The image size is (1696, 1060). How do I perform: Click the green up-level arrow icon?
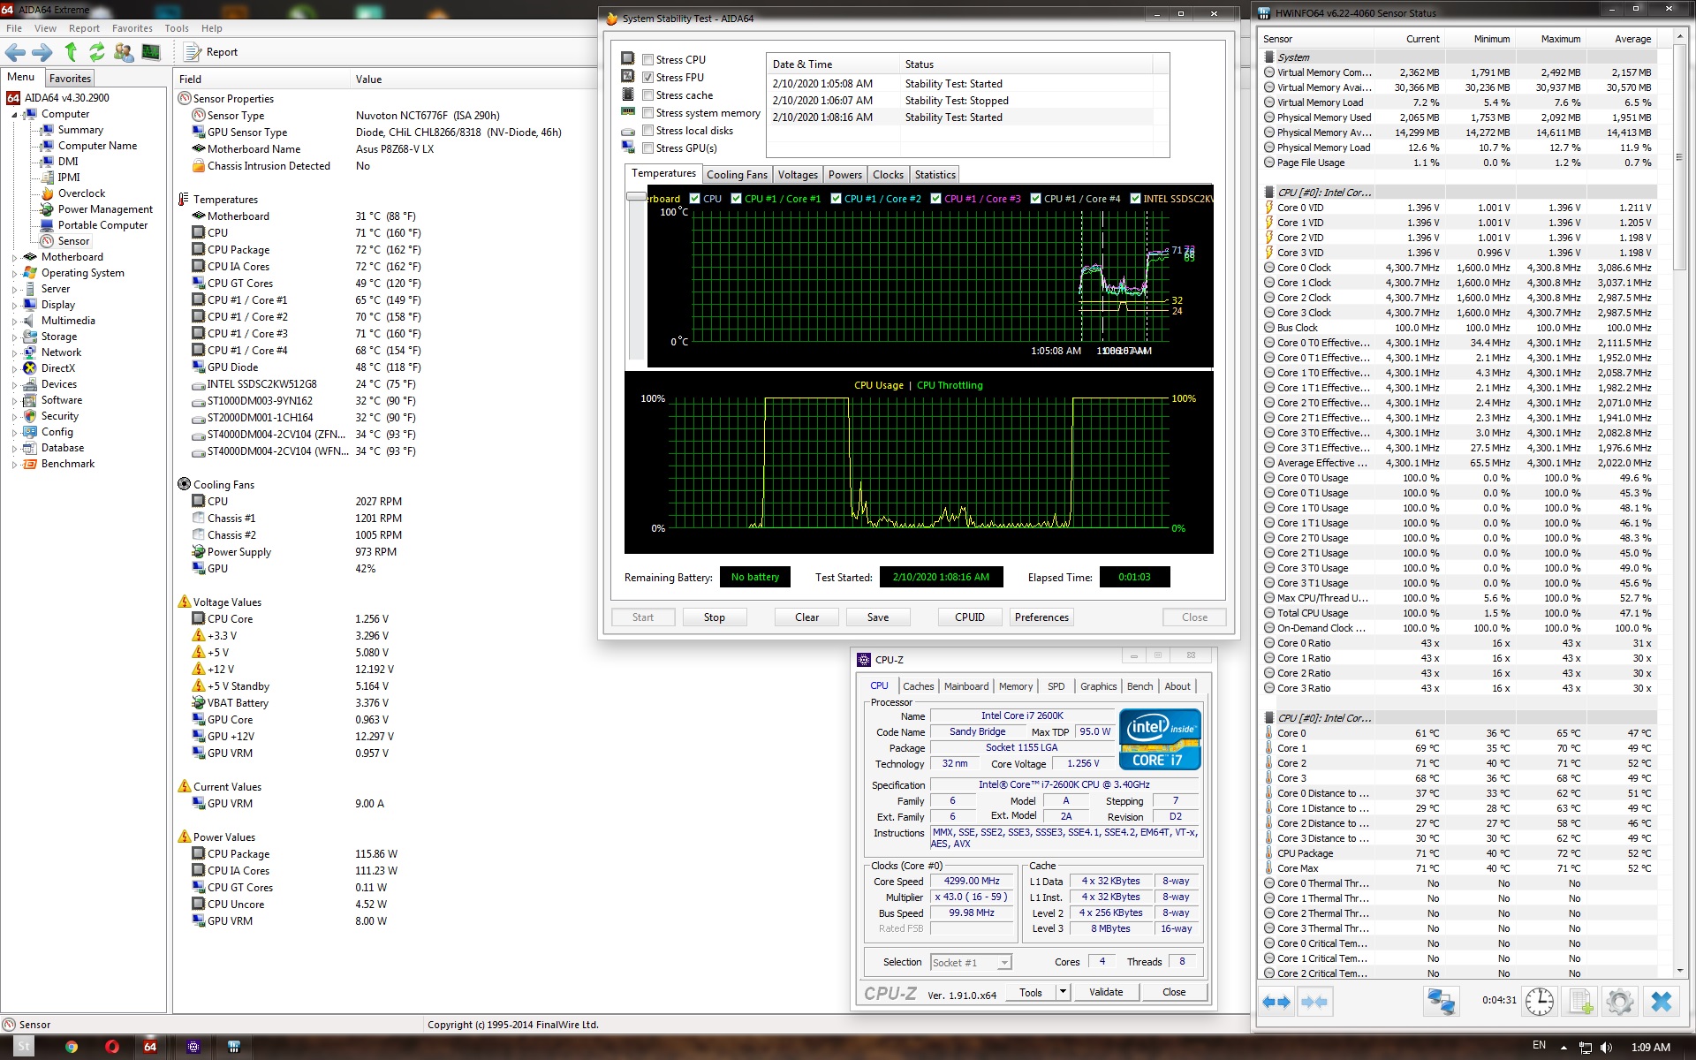(71, 52)
